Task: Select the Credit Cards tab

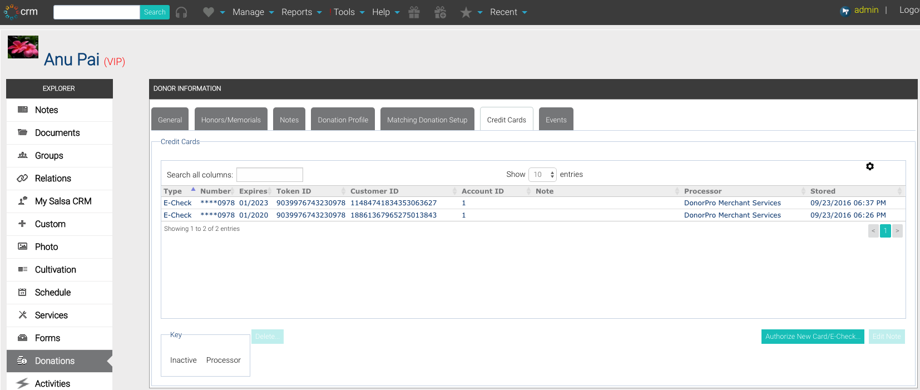Action: click(507, 119)
